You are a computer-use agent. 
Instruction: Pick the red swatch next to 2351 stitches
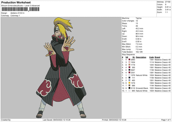(x=130, y=73)
